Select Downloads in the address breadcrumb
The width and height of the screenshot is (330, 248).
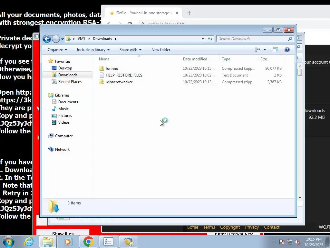coord(102,39)
